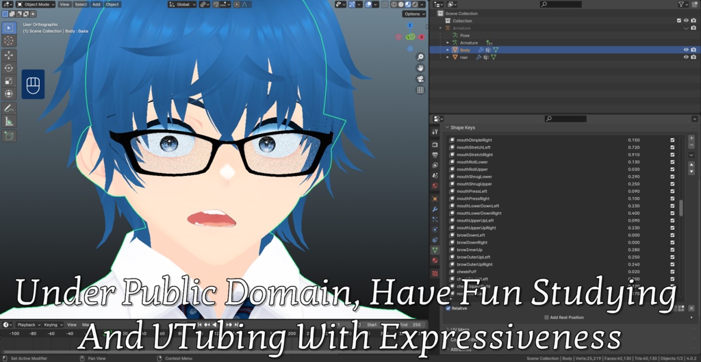Open the Object properties tab
Screen dimensions: 701x362
(x=435, y=199)
